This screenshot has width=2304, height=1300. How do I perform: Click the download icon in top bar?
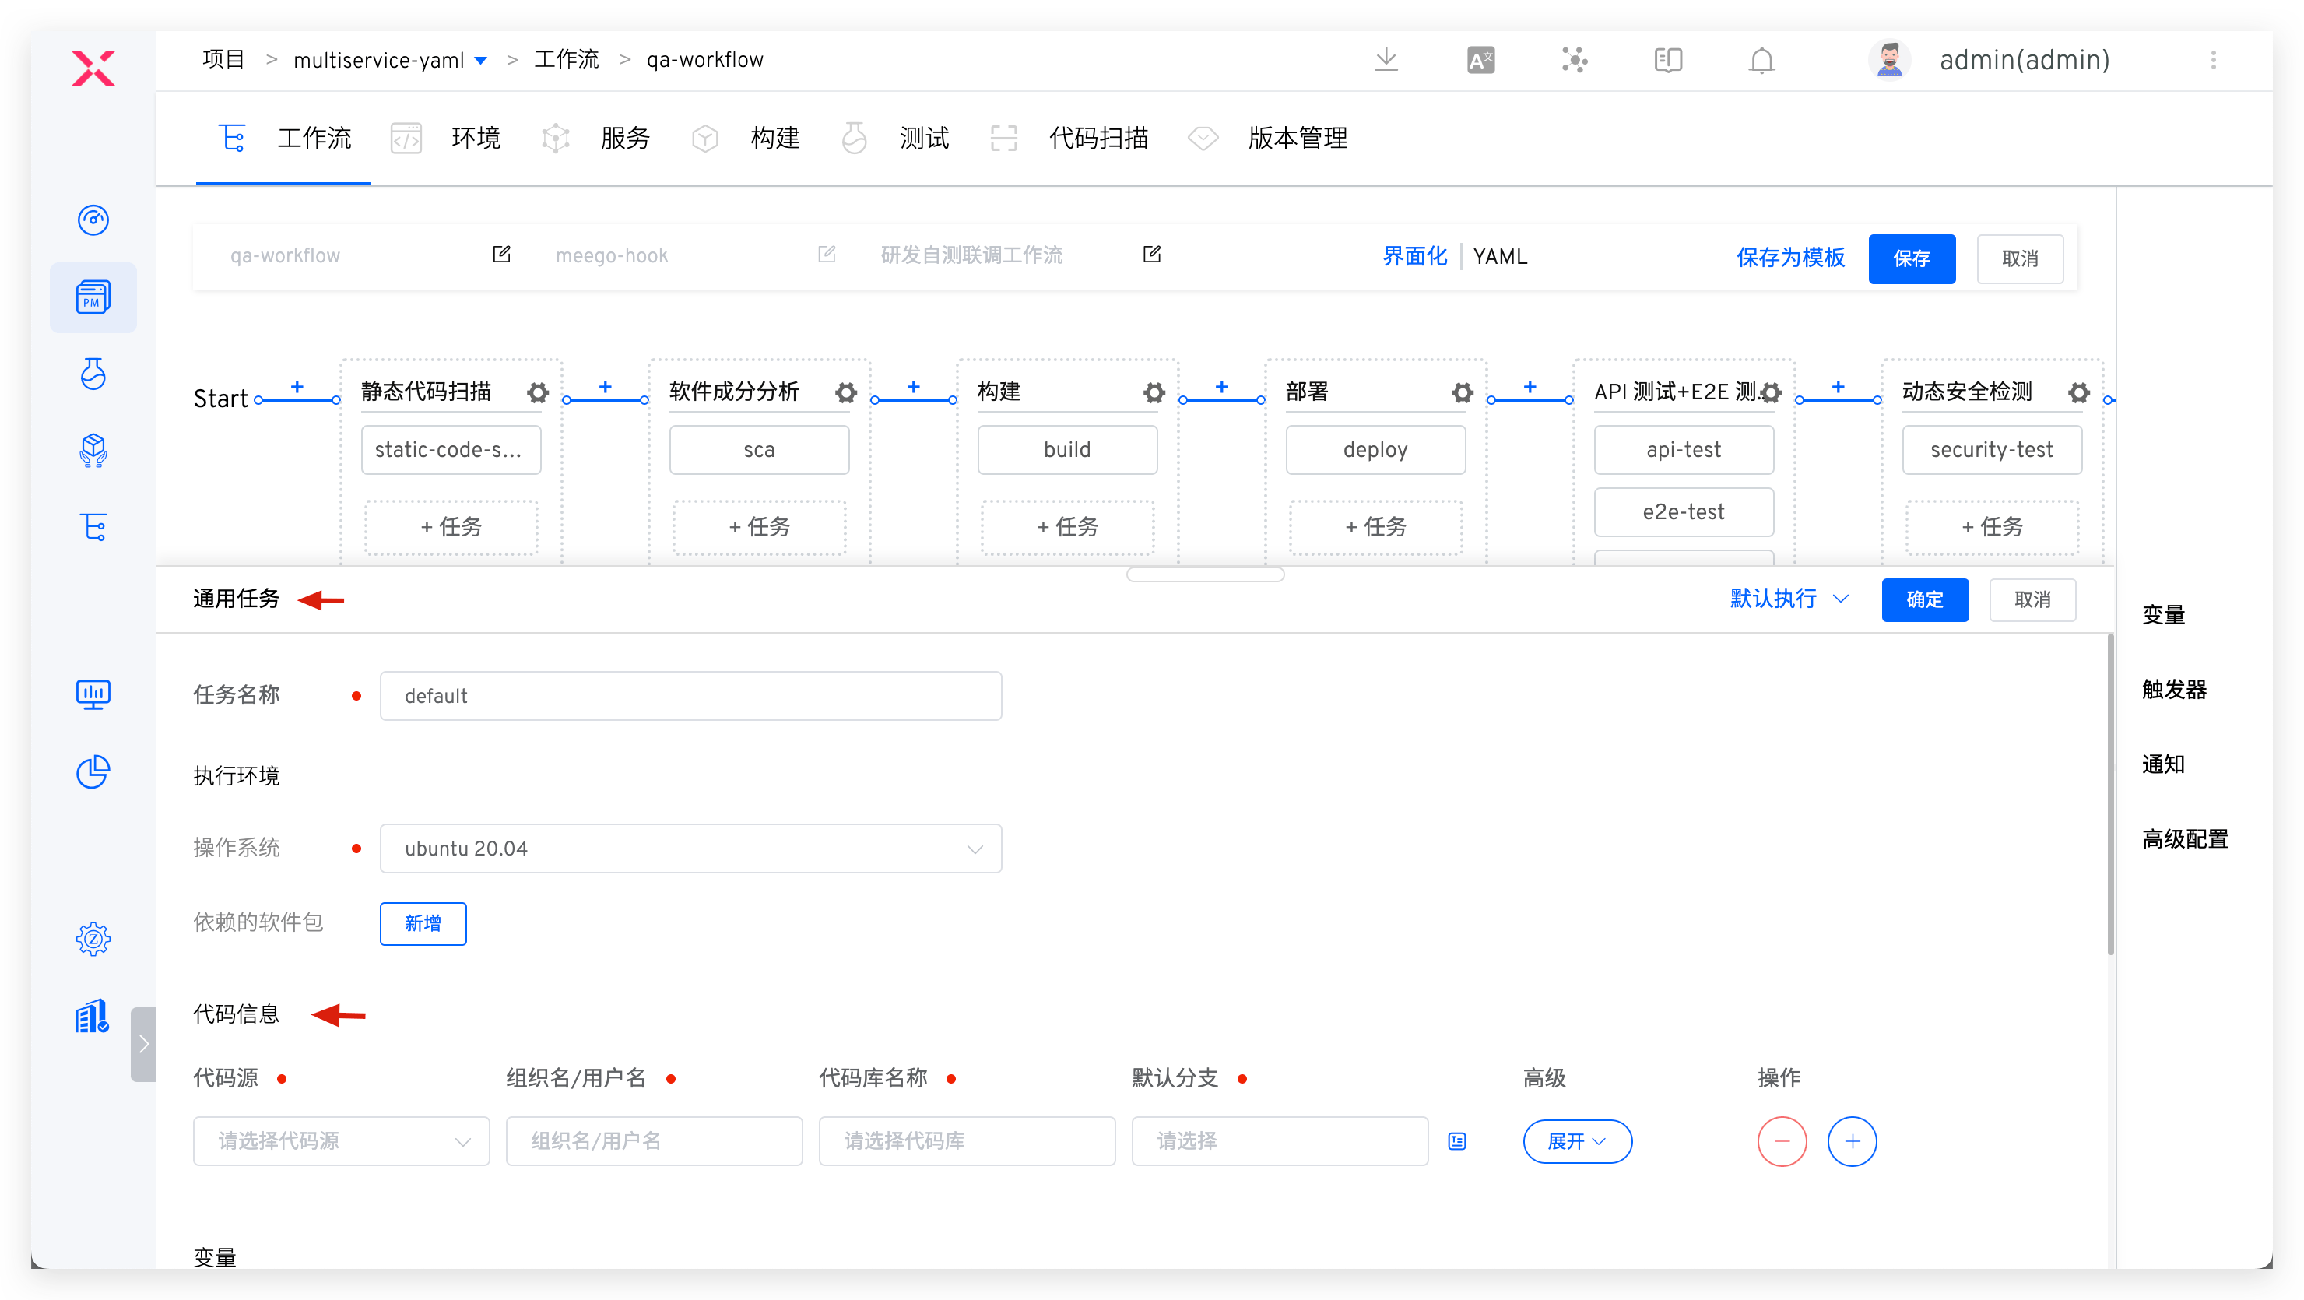(x=1386, y=60)
